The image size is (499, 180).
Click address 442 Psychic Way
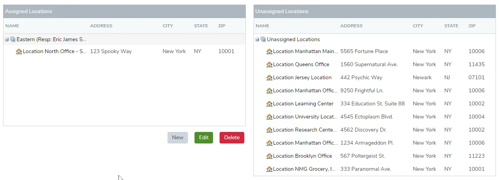click(x=361, y=78)
